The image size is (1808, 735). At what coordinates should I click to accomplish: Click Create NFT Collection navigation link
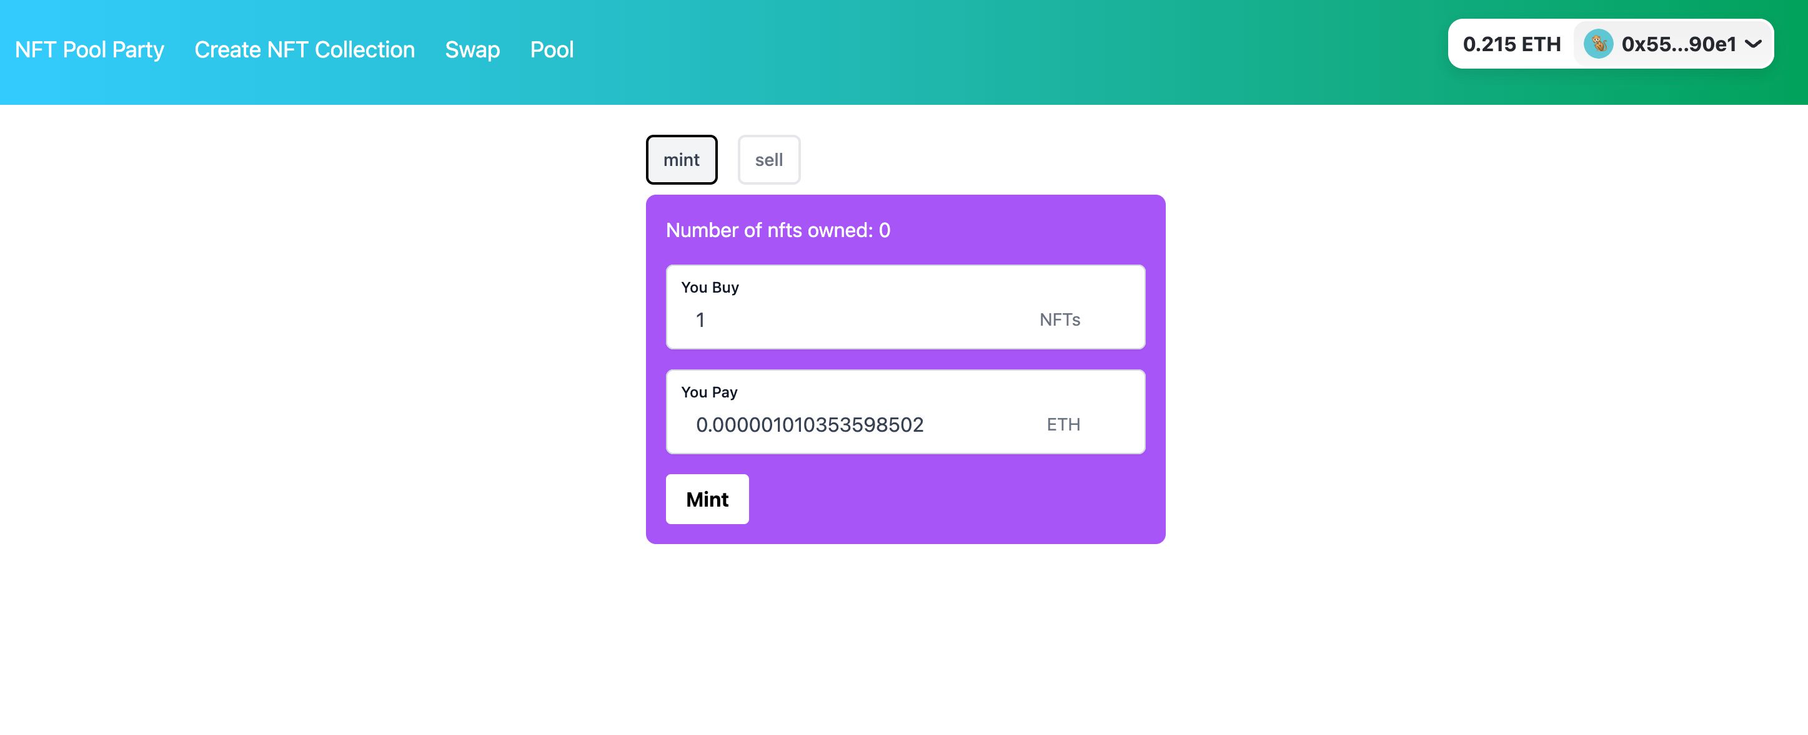coord(304,49)
